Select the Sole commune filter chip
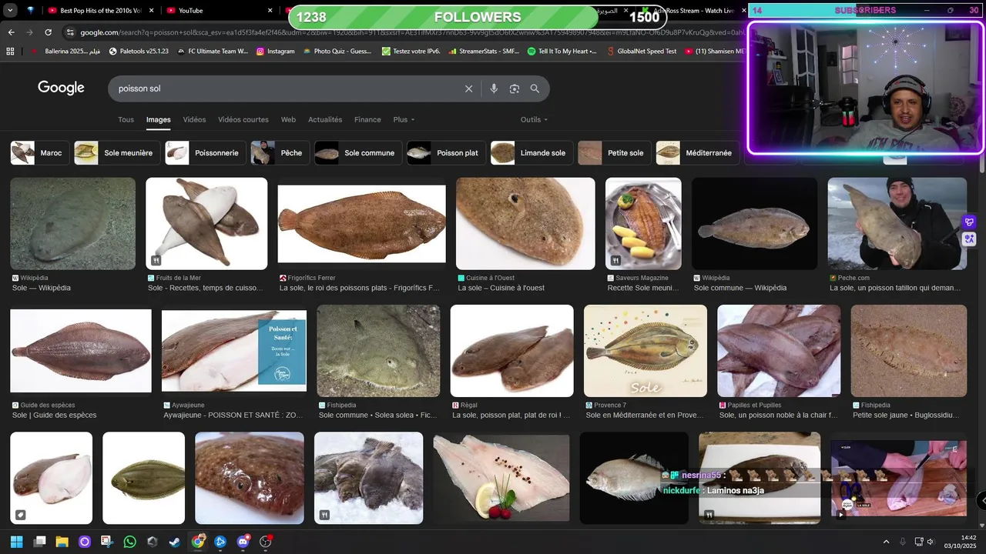This screenshot has height=554, width=986. (358, 152)
